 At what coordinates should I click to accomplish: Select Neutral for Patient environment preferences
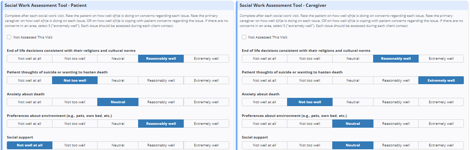(x=118, y=124)
